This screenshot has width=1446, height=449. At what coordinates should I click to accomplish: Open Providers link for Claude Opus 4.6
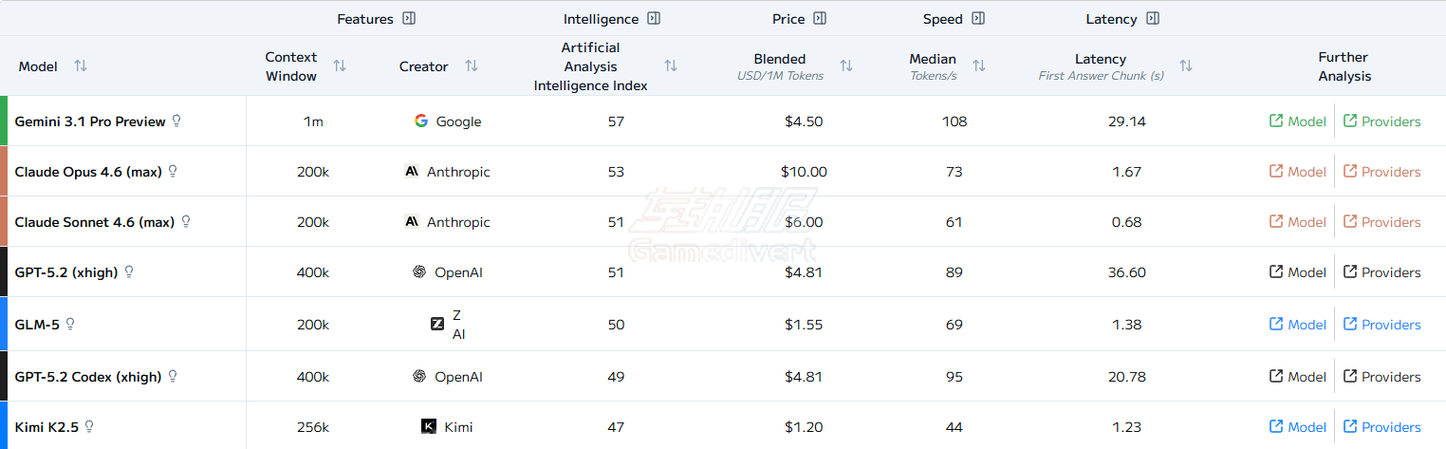pyautogui.click(x=1381, y=172)
